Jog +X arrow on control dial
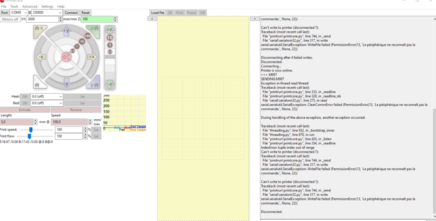The image size is (436, 221). tap(92, 57)
